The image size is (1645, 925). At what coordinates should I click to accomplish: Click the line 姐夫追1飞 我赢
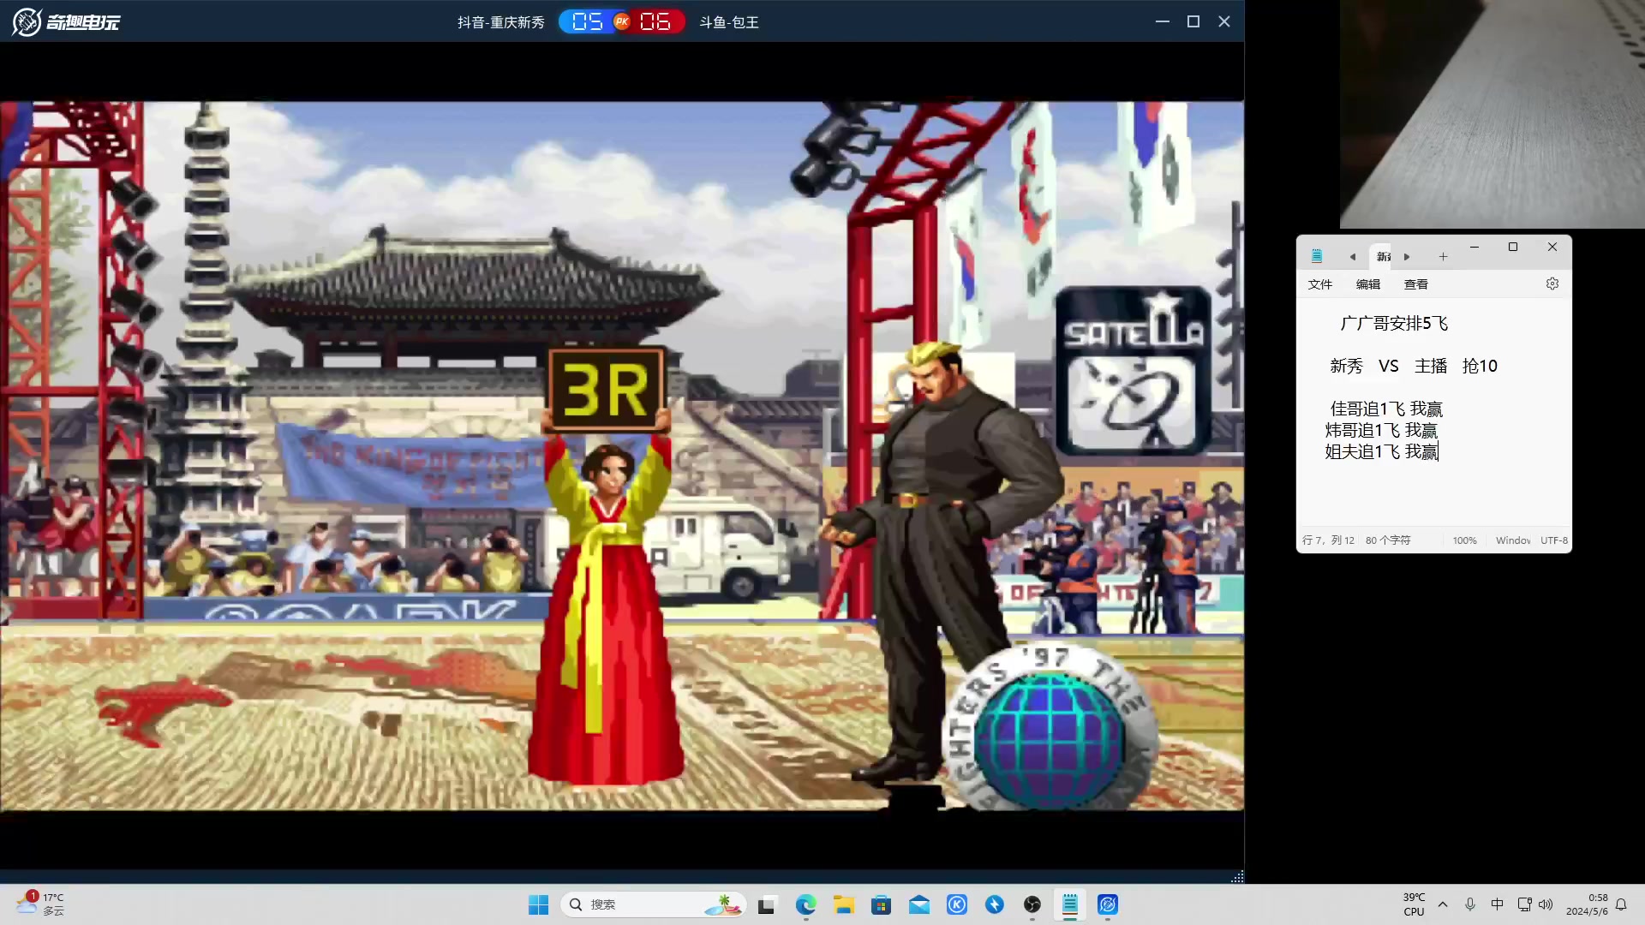[1381, 451]
